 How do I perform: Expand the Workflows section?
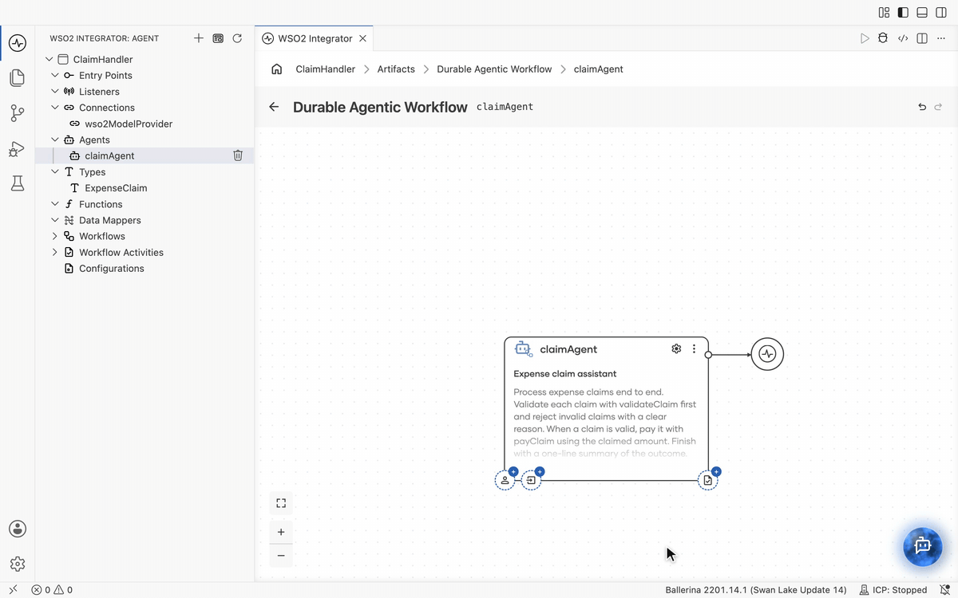tap(55, 236)
